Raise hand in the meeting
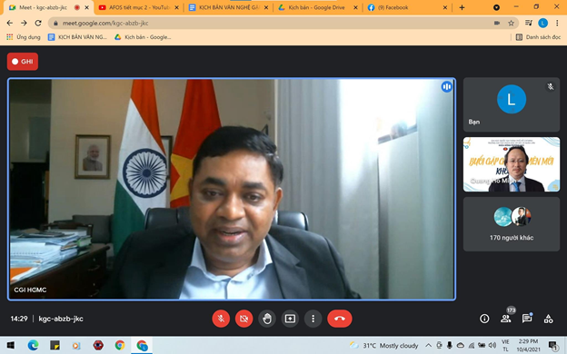Screen dimensions: 567x354 click(x=267, y=319)
